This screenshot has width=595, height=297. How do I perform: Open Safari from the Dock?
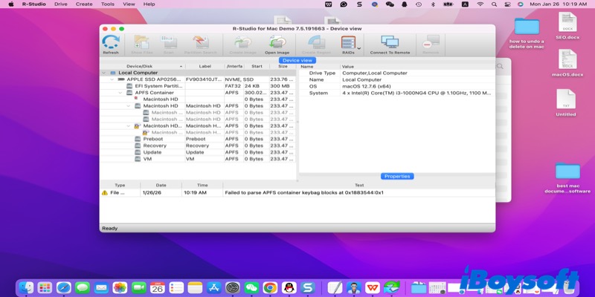tap(63, 287)
